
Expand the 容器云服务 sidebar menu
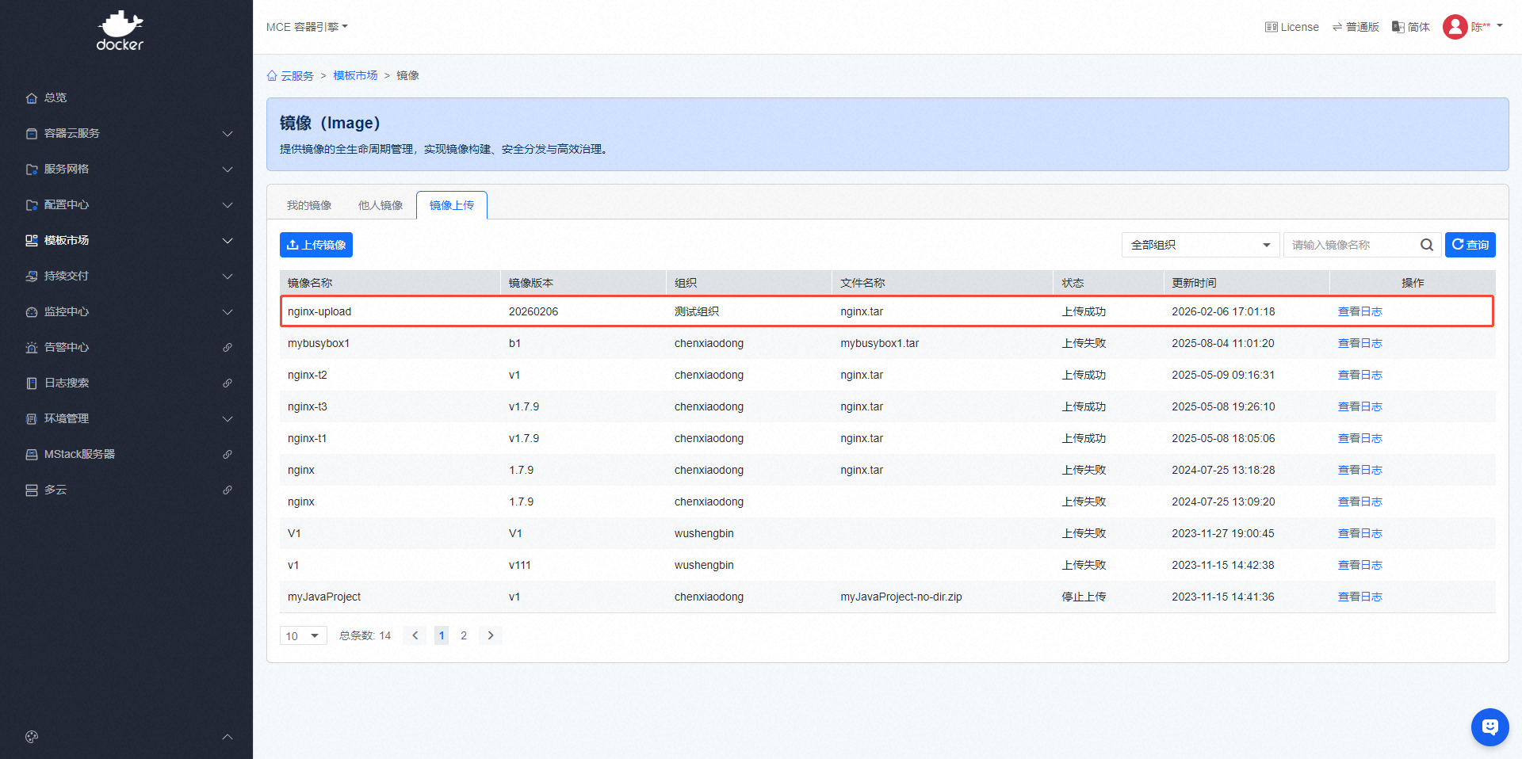pyautogui.click(x=127, y=133)
